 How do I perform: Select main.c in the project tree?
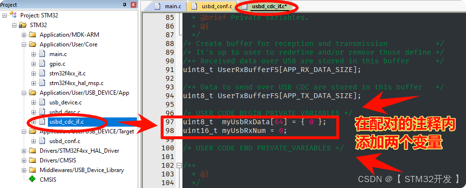(58, 54)
